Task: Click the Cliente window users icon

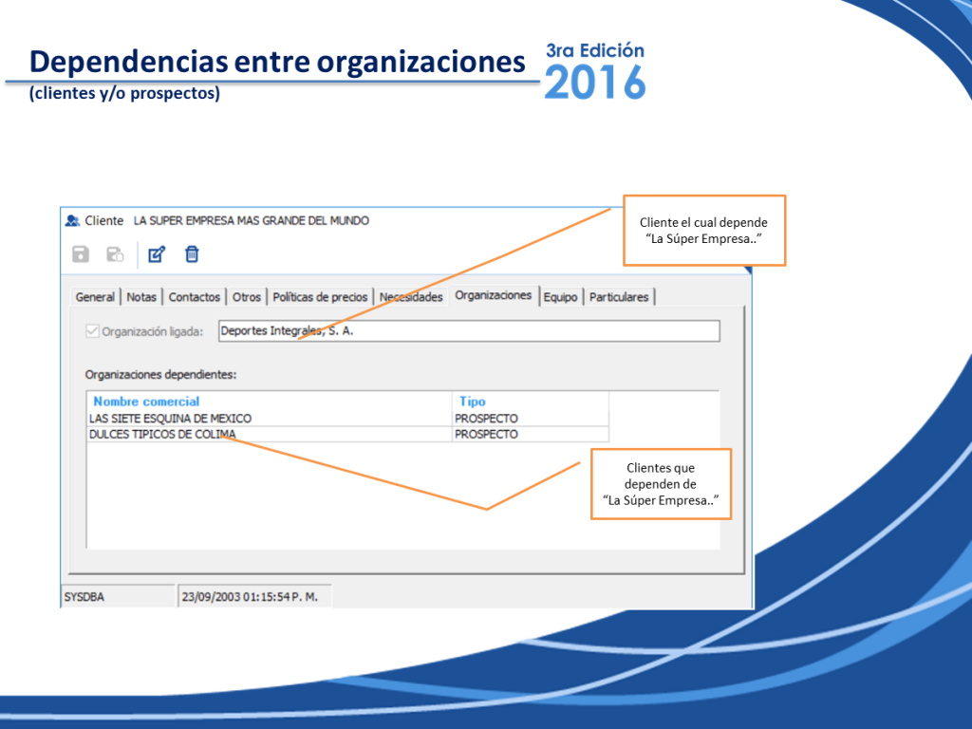Action: click(72, 220)
